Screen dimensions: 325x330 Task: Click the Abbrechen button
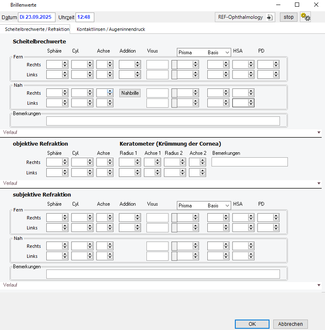click(x=290, y=324)
